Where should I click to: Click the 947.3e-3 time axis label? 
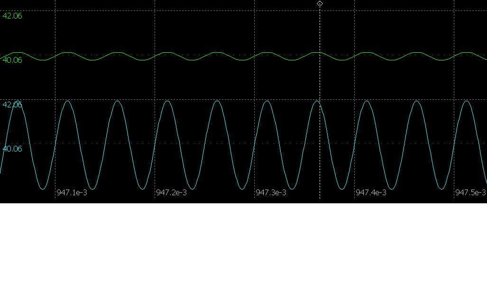pos(271,192)
